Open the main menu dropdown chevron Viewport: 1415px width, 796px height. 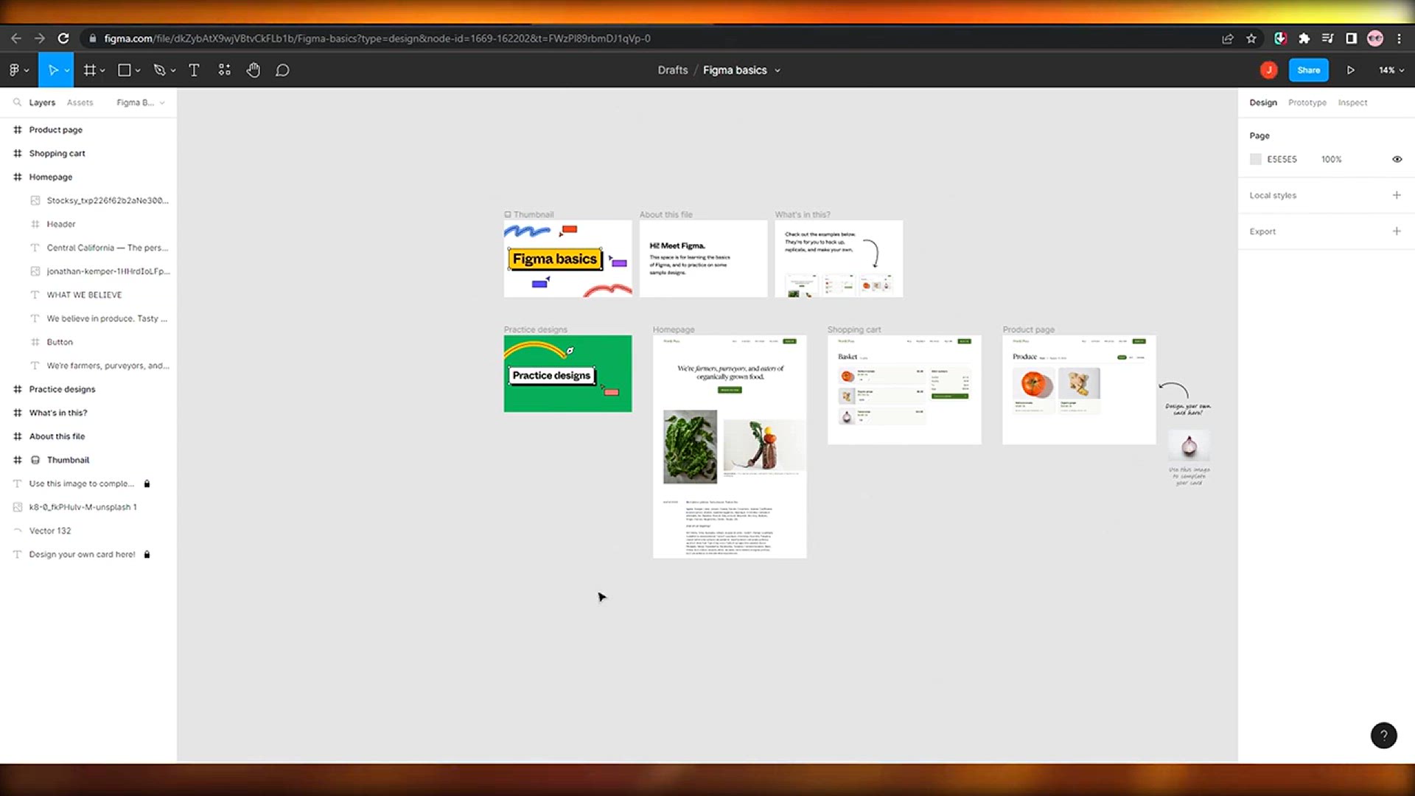(x=27, y=71)
